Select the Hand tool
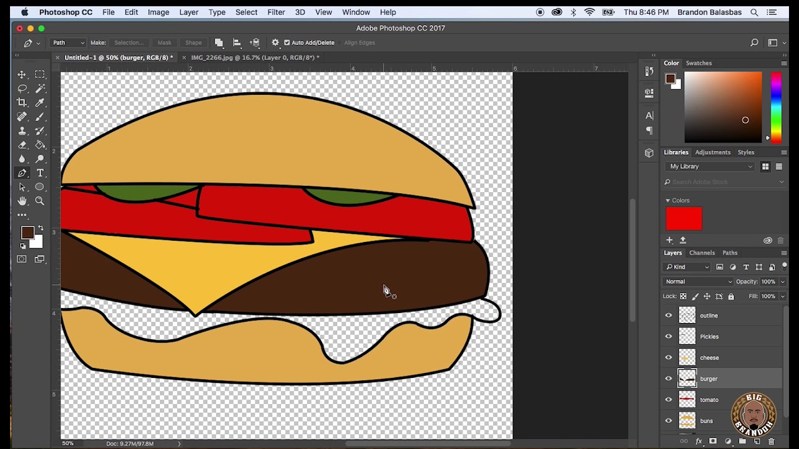 [22, 201]
